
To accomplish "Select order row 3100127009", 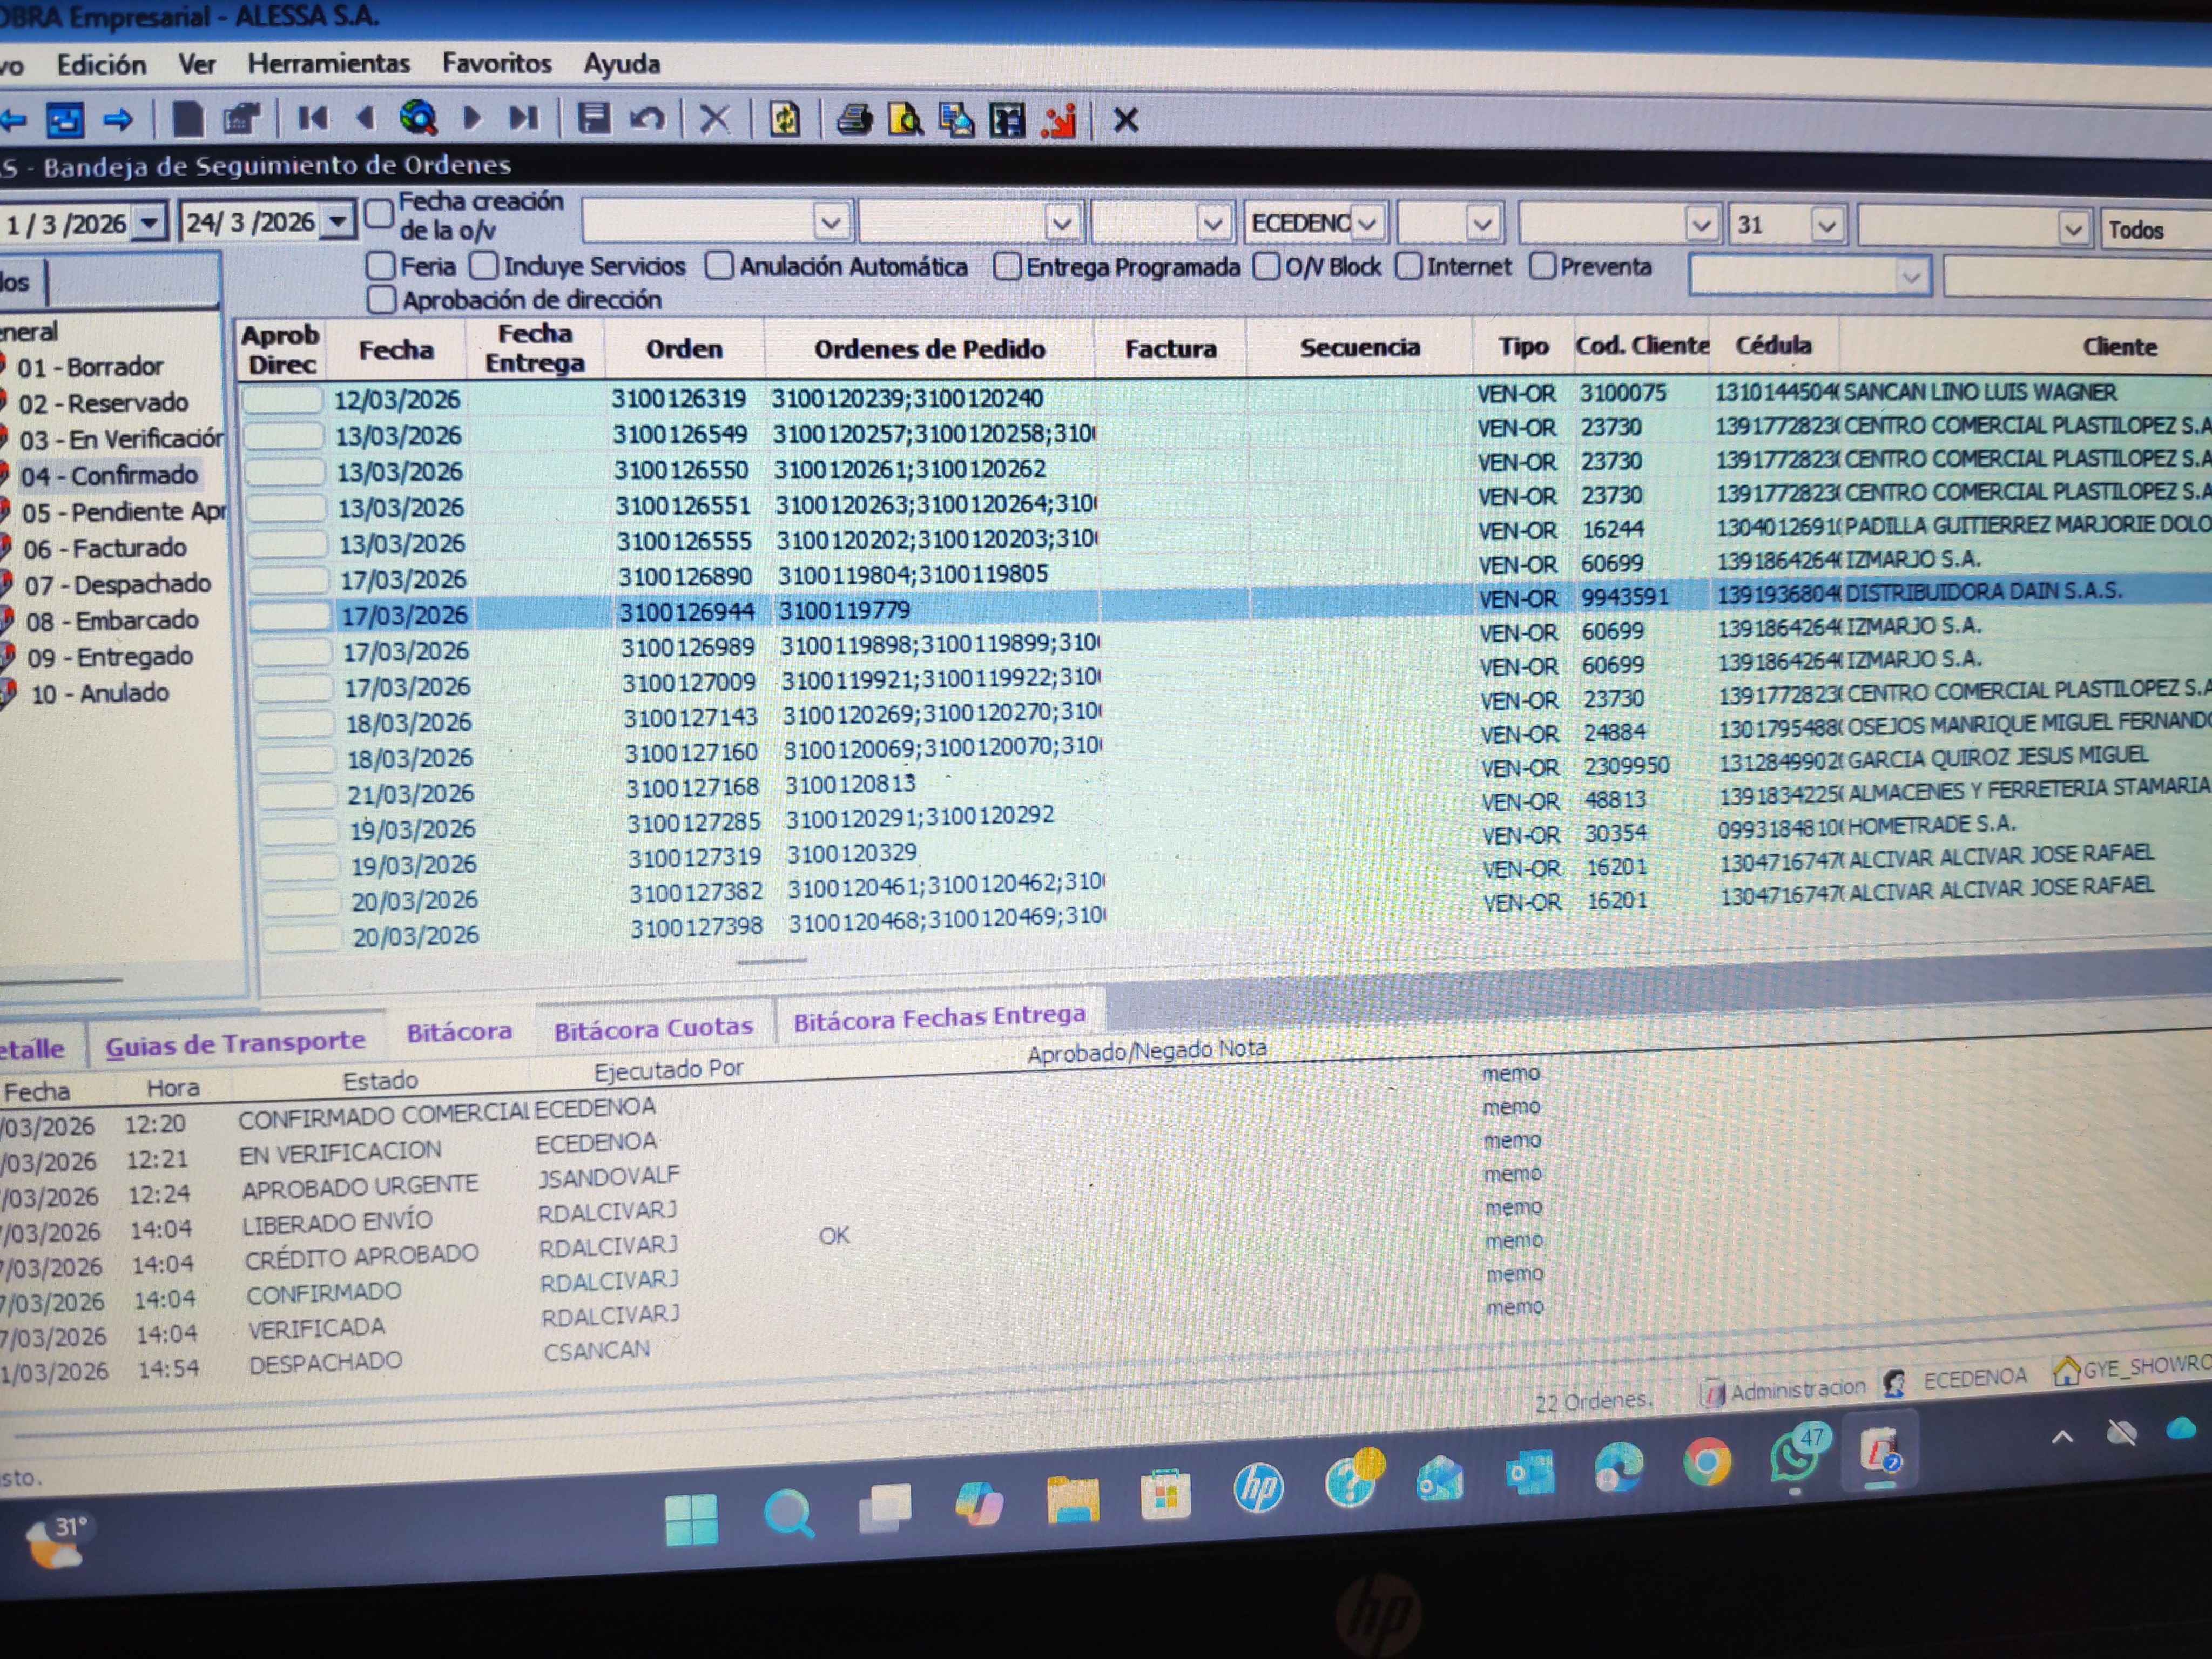I will coord(689,683).
